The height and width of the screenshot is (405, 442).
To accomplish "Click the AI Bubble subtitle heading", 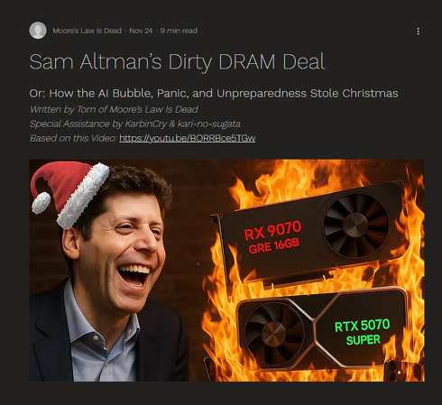I will tap(214, 94).
